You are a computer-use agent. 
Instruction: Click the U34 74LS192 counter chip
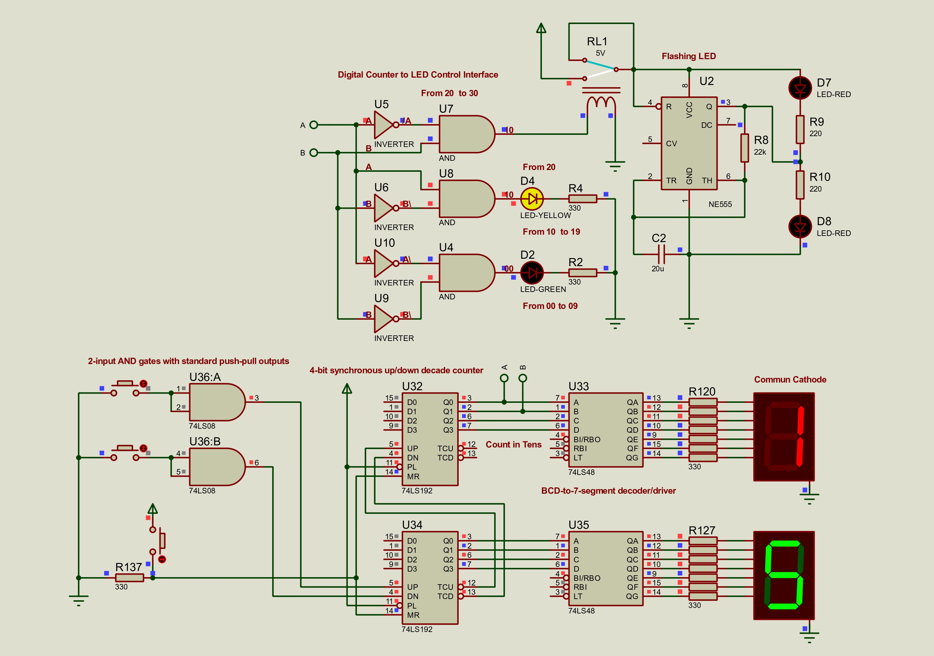(x=430, y=577)
